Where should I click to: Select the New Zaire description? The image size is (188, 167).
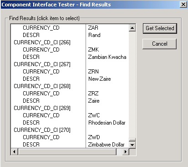100,79
